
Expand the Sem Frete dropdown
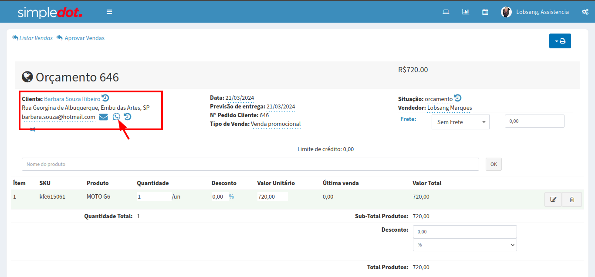pyautogui.click(x=460, y=122)
